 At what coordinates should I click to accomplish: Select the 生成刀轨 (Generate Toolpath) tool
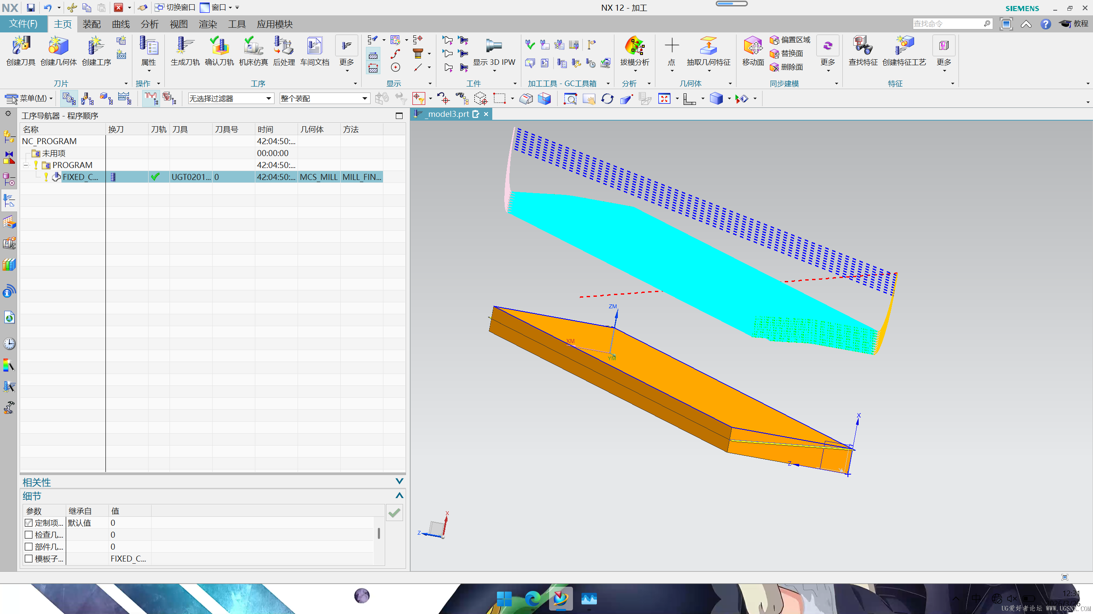click(x=184, y=51)
